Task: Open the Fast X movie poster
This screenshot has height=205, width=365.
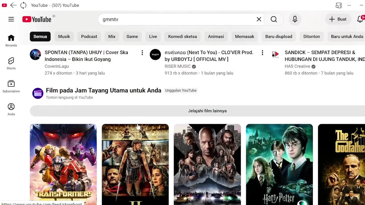Action: [207, 164]
